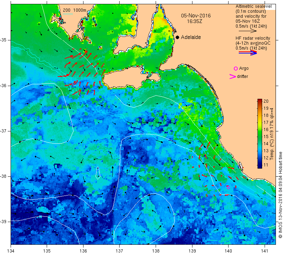This screenshot has height=255, width=283.
Task: Click the -37 latitude axis label
Action: [4, 131]
